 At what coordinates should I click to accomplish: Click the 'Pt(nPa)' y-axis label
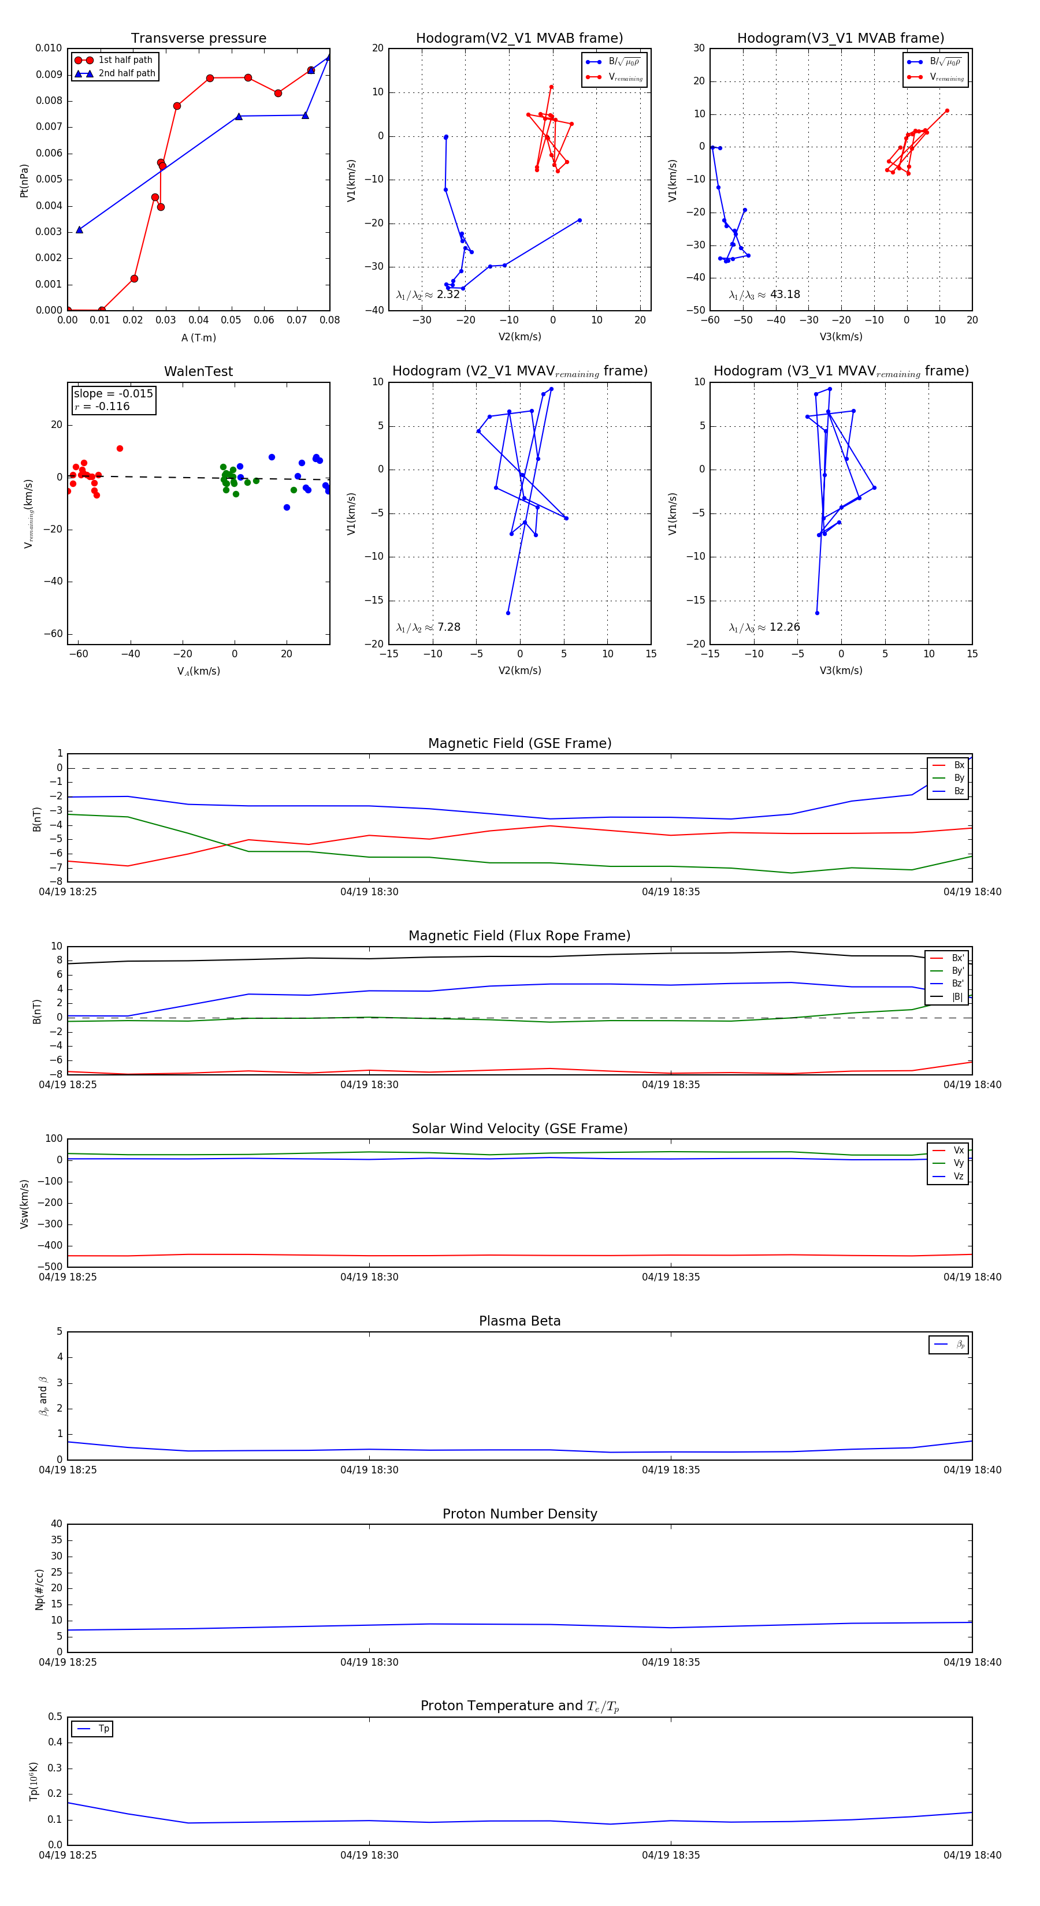pos(24,181)
